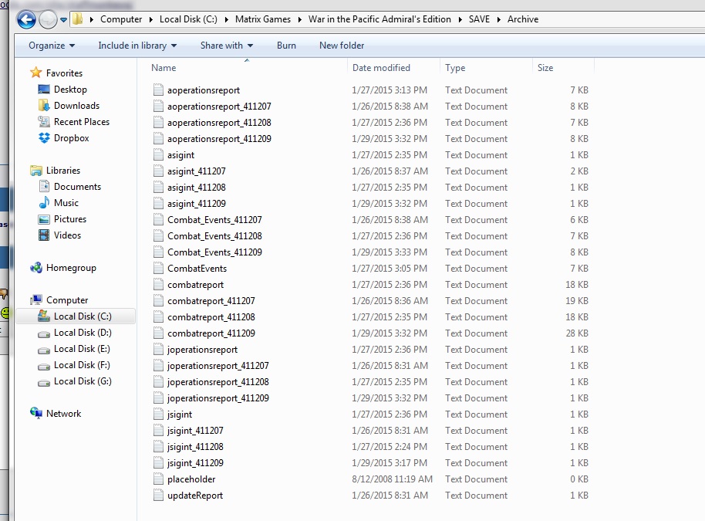Open the Network icon
Viewport: 705px width, 521px height.
click(x=36, y=413)
